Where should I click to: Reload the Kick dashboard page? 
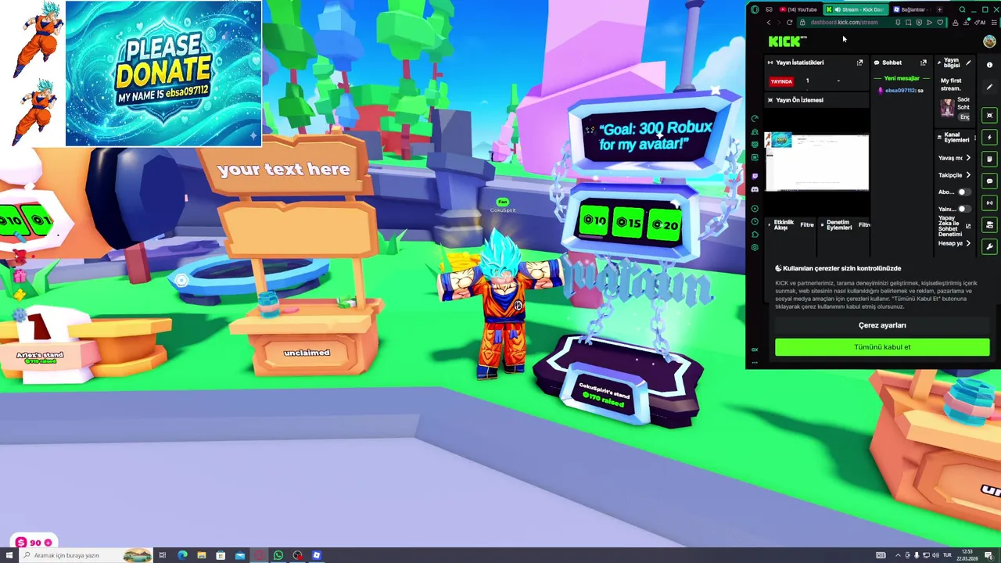789,22
